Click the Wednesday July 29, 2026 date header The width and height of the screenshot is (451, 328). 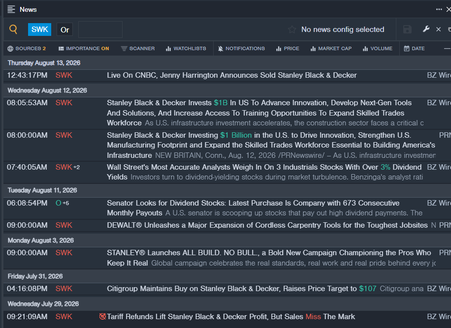[x=43, y=304]
